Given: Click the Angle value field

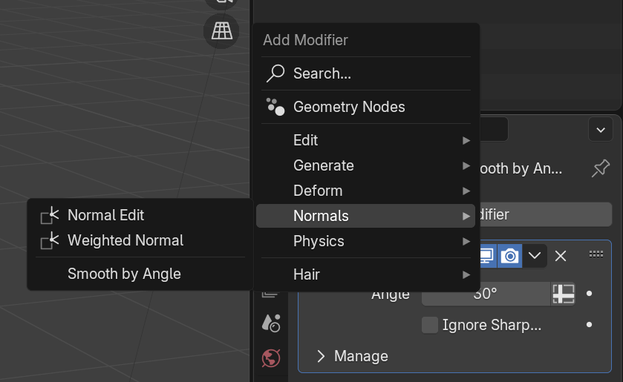Looking at the screenshot, I should point(486,294).
